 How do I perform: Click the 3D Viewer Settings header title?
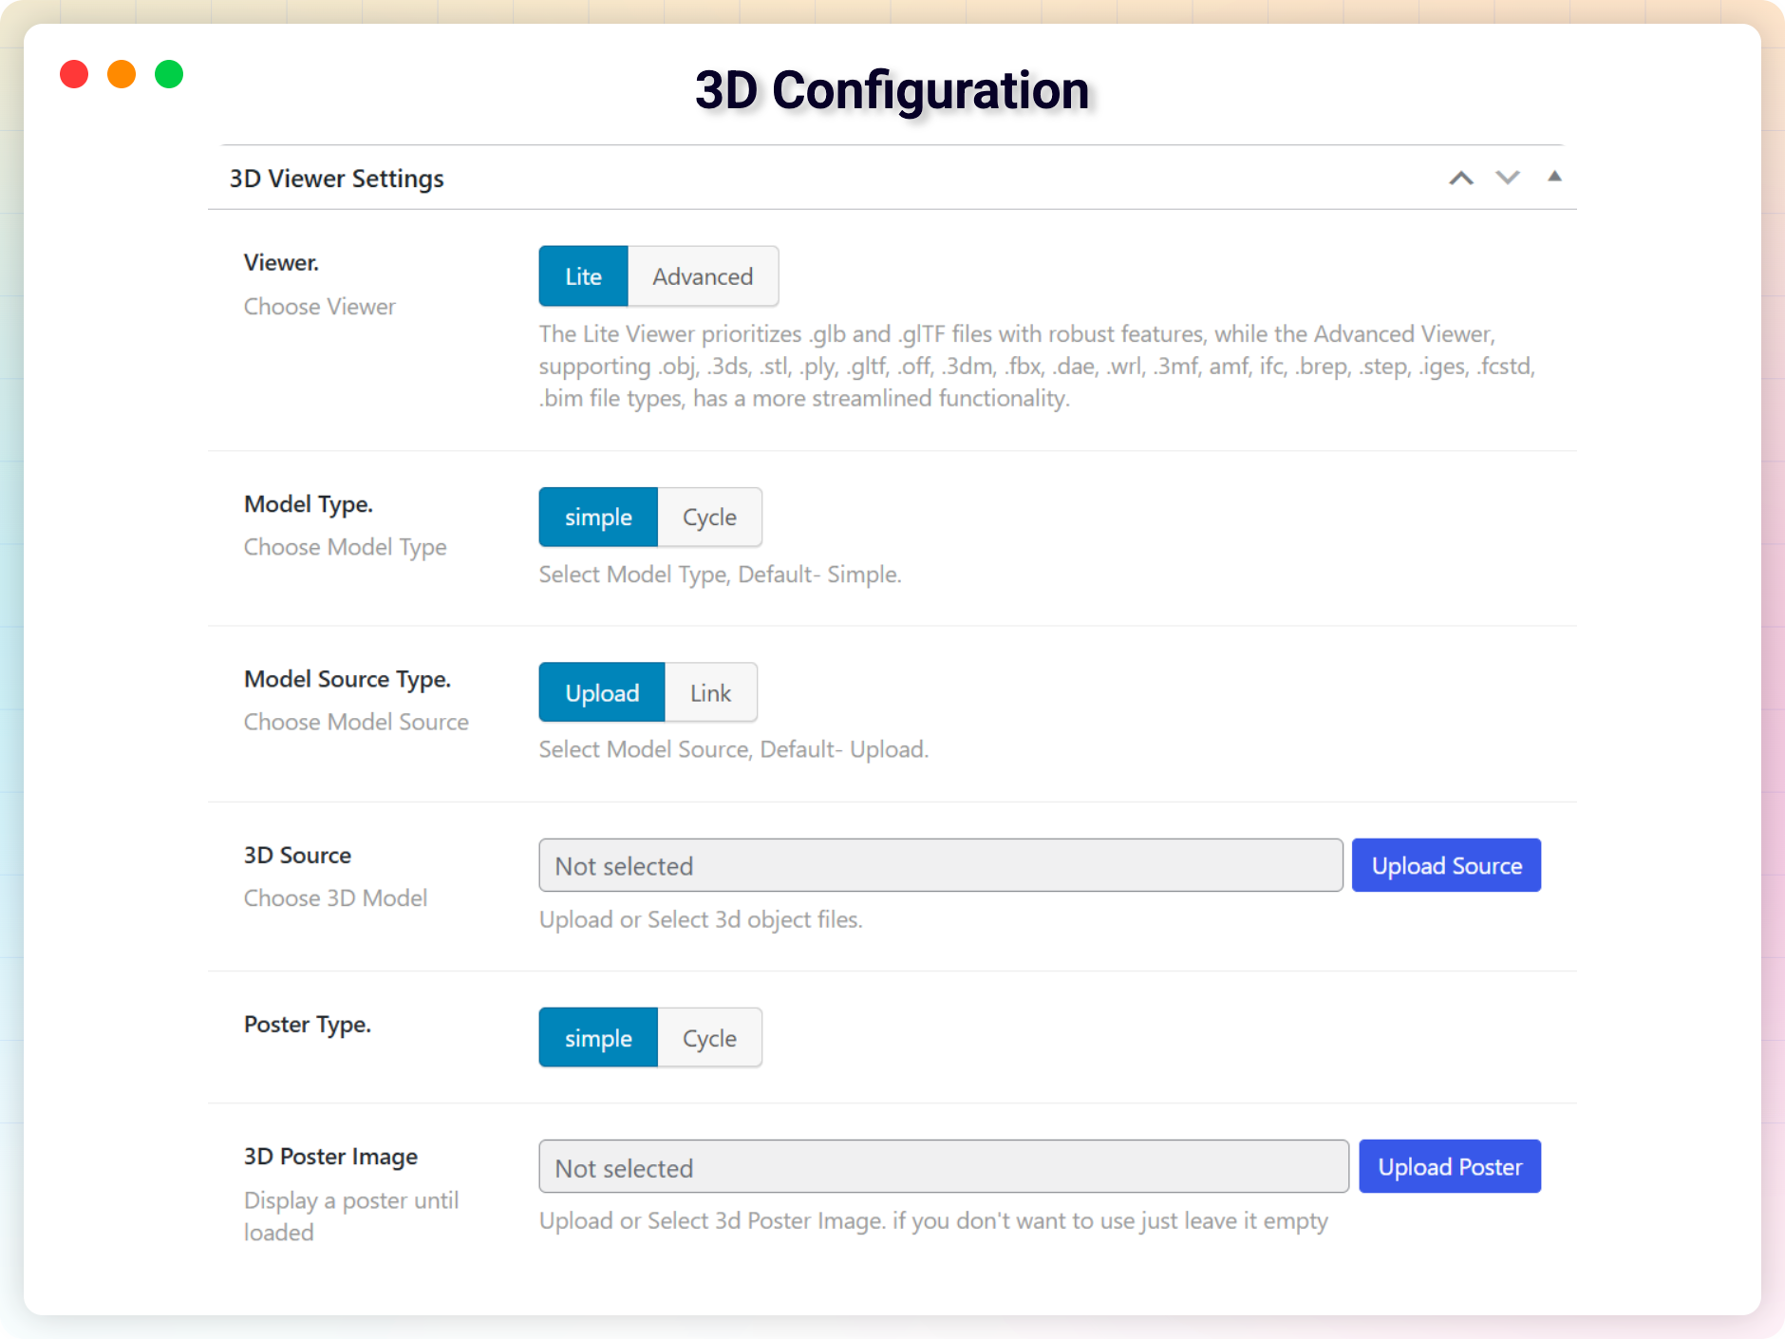(x=337, y=179)
